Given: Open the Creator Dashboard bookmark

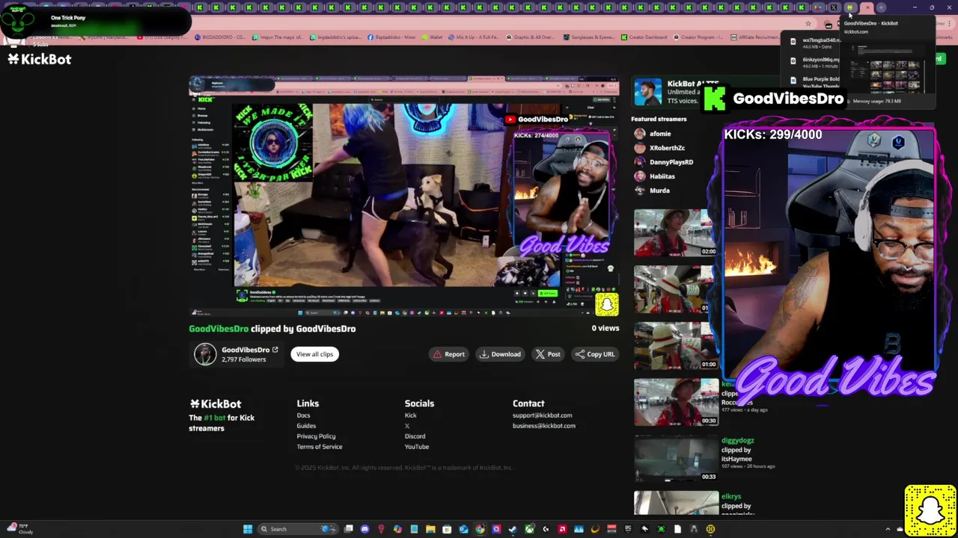Looking at the screenshot, I should coord(644,37).
